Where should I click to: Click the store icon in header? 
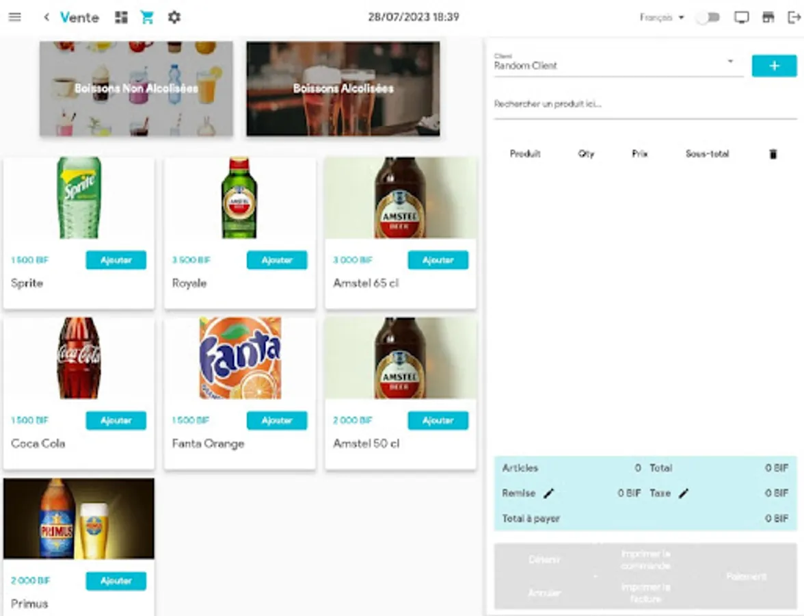click(768, 18)
